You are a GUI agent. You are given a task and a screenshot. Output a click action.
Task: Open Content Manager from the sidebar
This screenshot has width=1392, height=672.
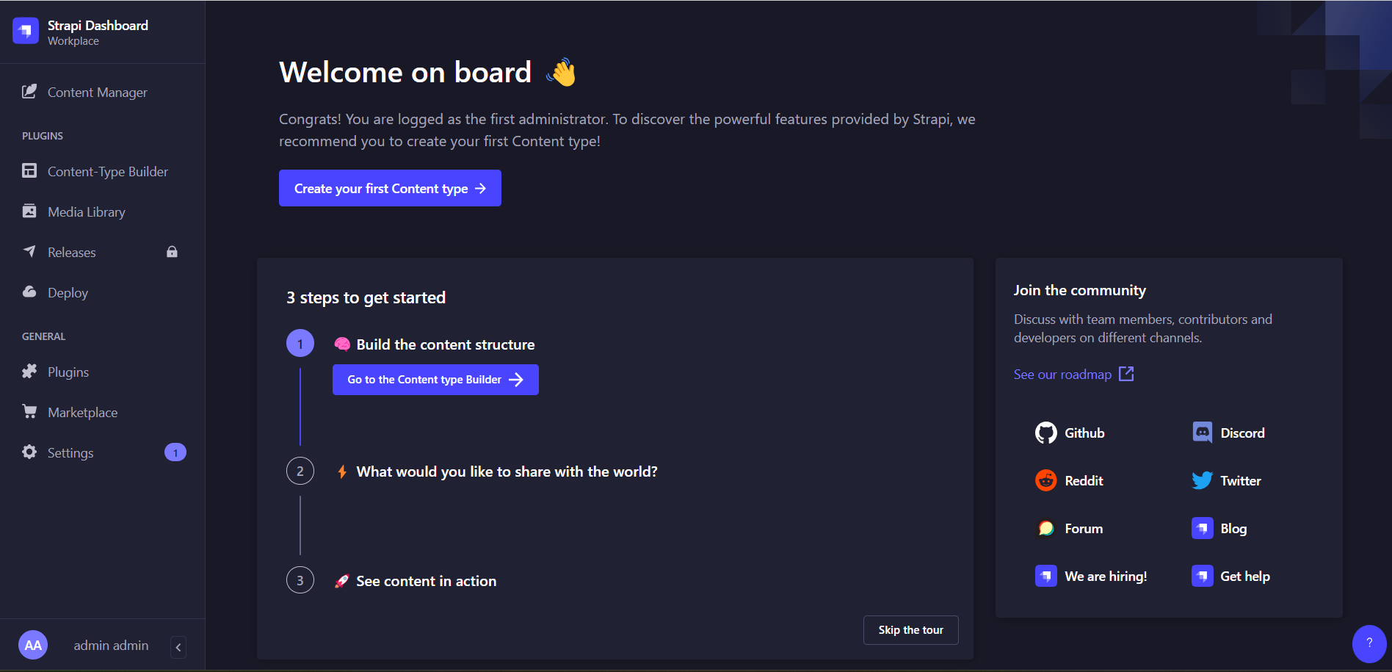point(97,93)
